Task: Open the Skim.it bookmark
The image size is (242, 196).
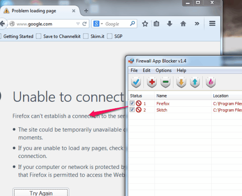Action: point(94,36)
